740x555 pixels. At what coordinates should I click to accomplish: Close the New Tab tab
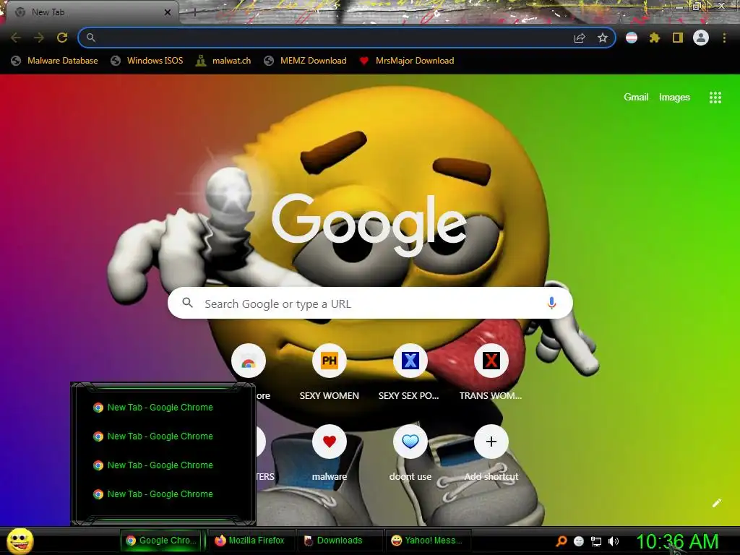[168, 12]
